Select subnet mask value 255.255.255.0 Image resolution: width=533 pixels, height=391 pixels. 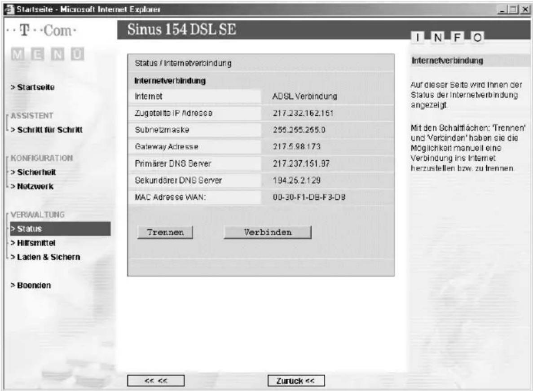pos(299,130)
